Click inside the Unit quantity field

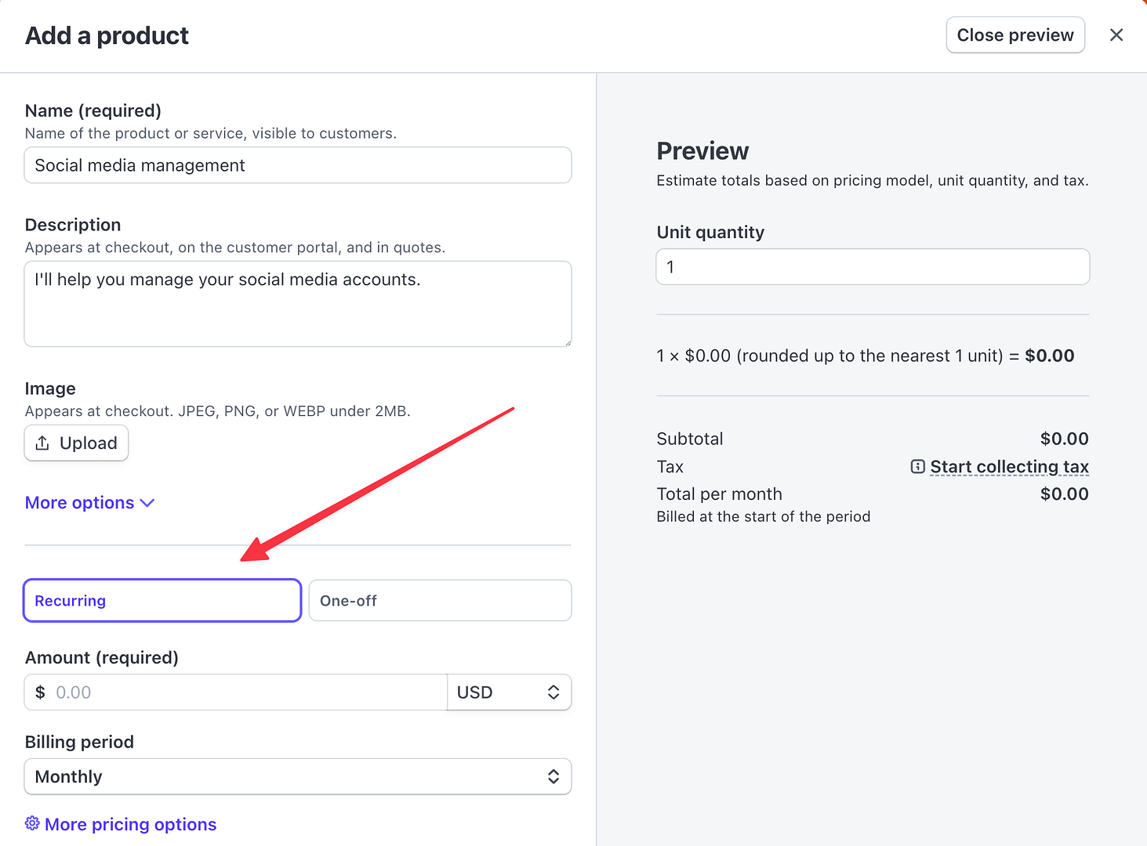[x=872, y=266]
